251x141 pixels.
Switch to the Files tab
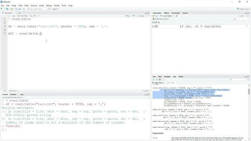(154, 77)
